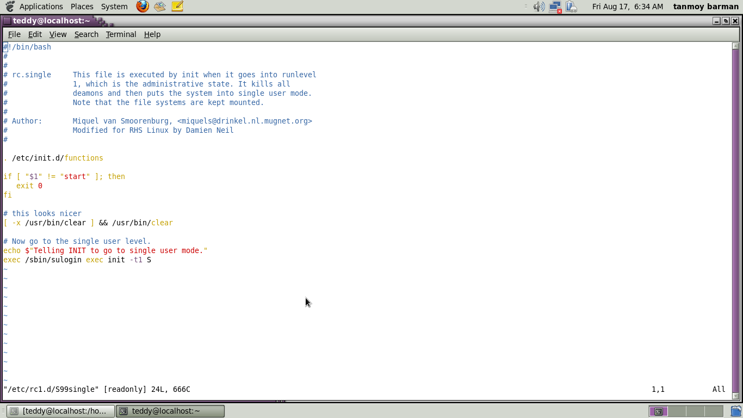Open the Terminal menu in the terminal window

[121, 34]
